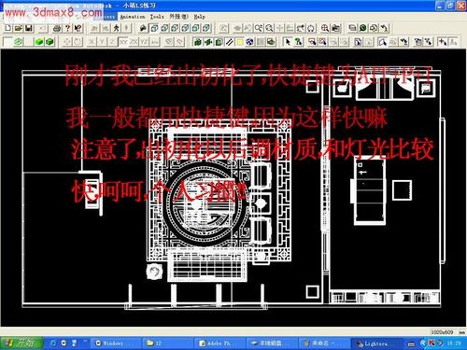Toggle the Z axis constraint
Image resolution: width=467 pixels, height=350 pixels.
(112, 42)
